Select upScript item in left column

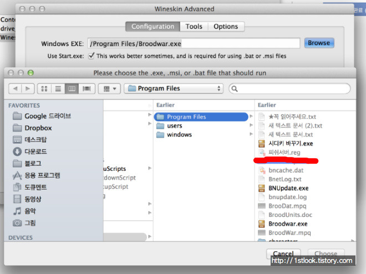(116, 186)
